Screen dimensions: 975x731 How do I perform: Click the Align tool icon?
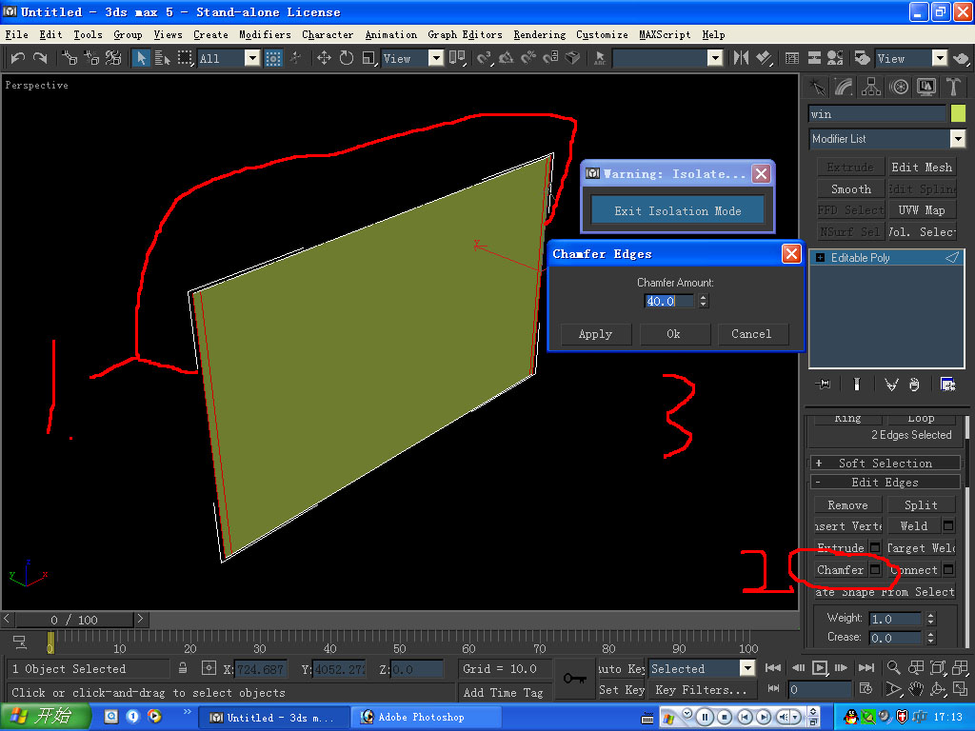[x=764, y=58]
